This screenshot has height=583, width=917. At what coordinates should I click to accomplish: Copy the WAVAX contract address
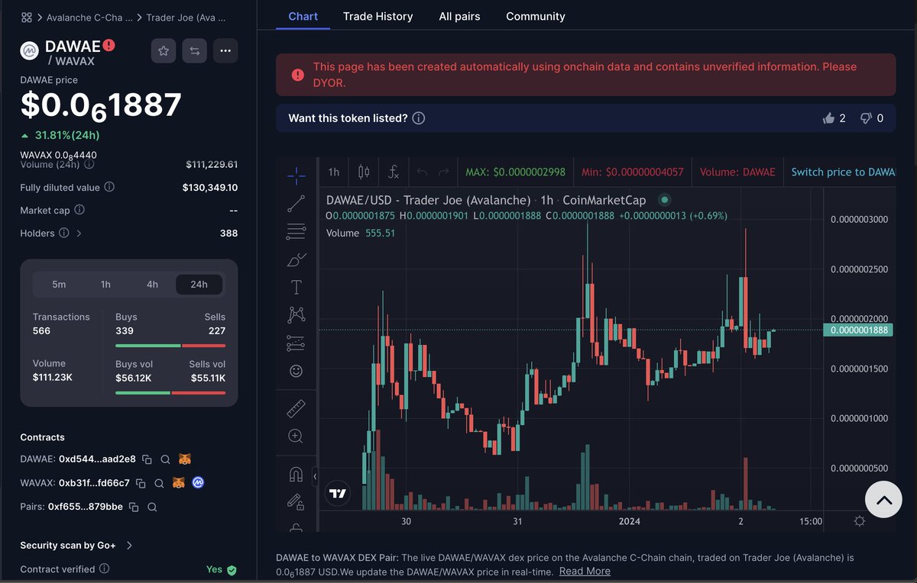point(141,483)
